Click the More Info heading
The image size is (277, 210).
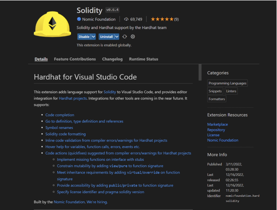(217, 155)
